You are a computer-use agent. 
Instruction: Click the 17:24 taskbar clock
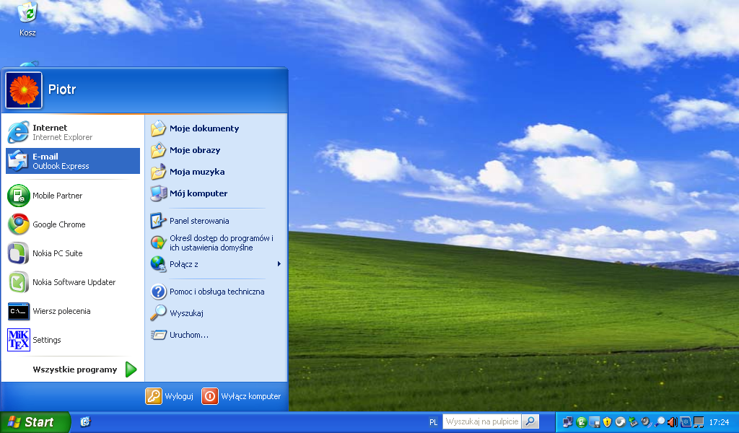[720, 422]
